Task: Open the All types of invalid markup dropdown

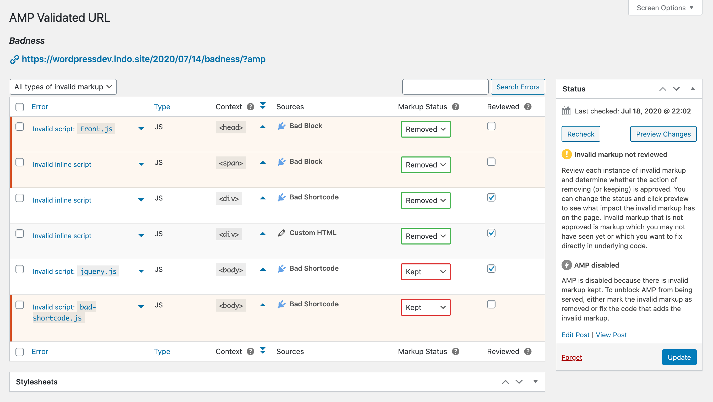Action: pyautogui.click(x=63, y=87)
